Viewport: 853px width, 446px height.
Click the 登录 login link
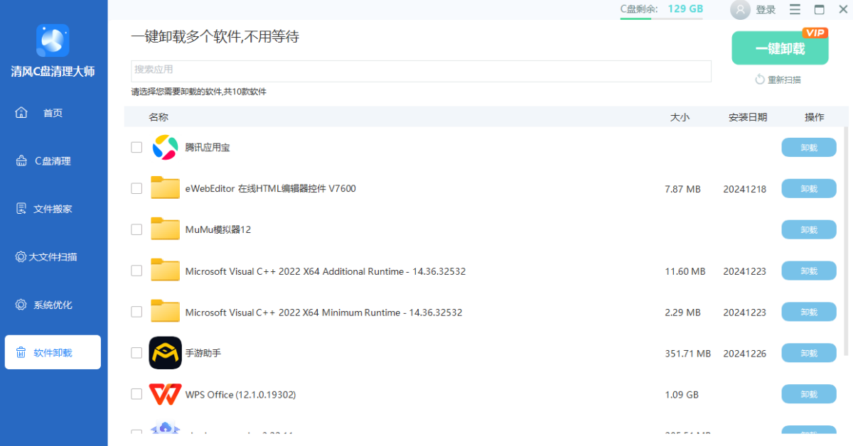coord(766,10)
